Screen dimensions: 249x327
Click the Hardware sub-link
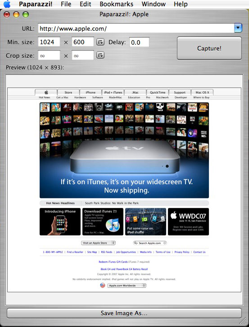pos(80,97)
